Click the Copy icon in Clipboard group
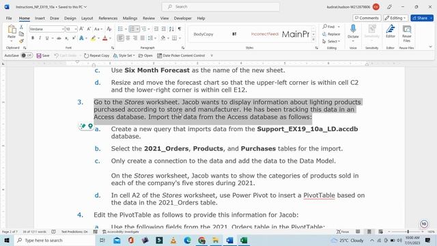437x246 pixels. coord(21,34)
